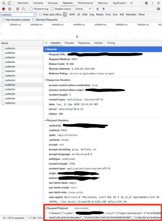Open the Online throttling dropdown

[83, 9]
